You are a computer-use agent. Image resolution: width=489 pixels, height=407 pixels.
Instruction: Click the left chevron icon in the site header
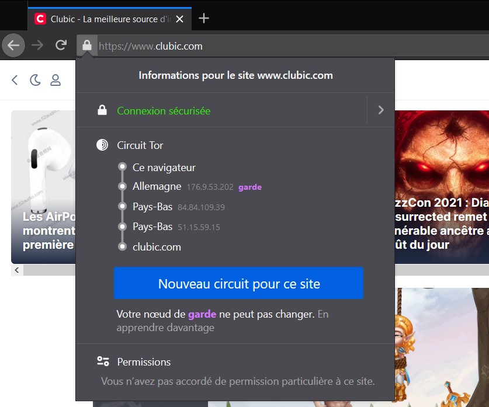(x=14, y=79)
